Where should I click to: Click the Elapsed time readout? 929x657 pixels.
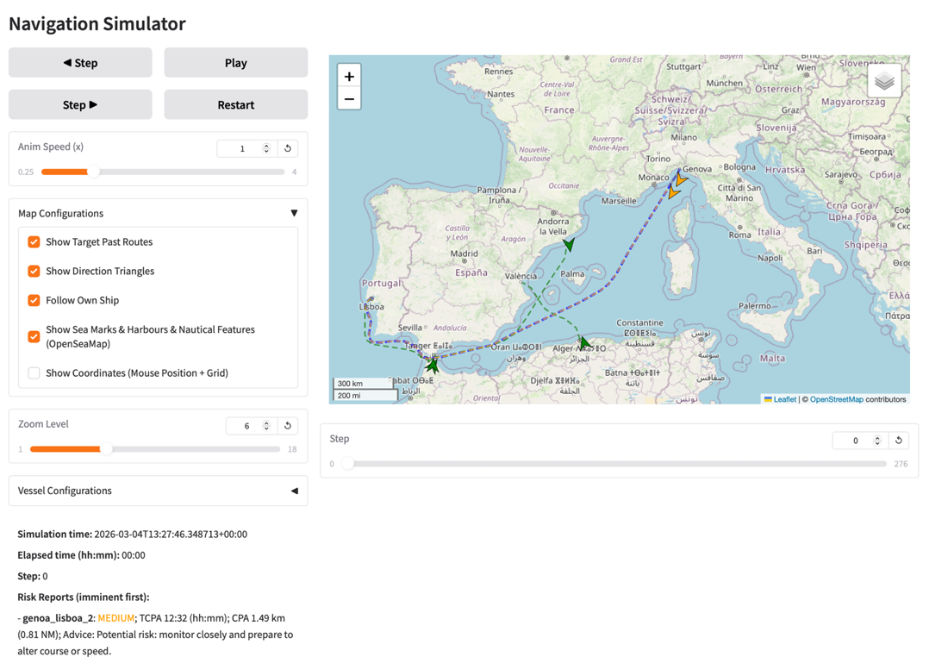coord(81,555)
